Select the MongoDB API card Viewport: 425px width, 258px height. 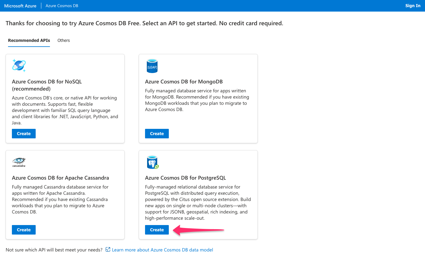tap(198, 98)
